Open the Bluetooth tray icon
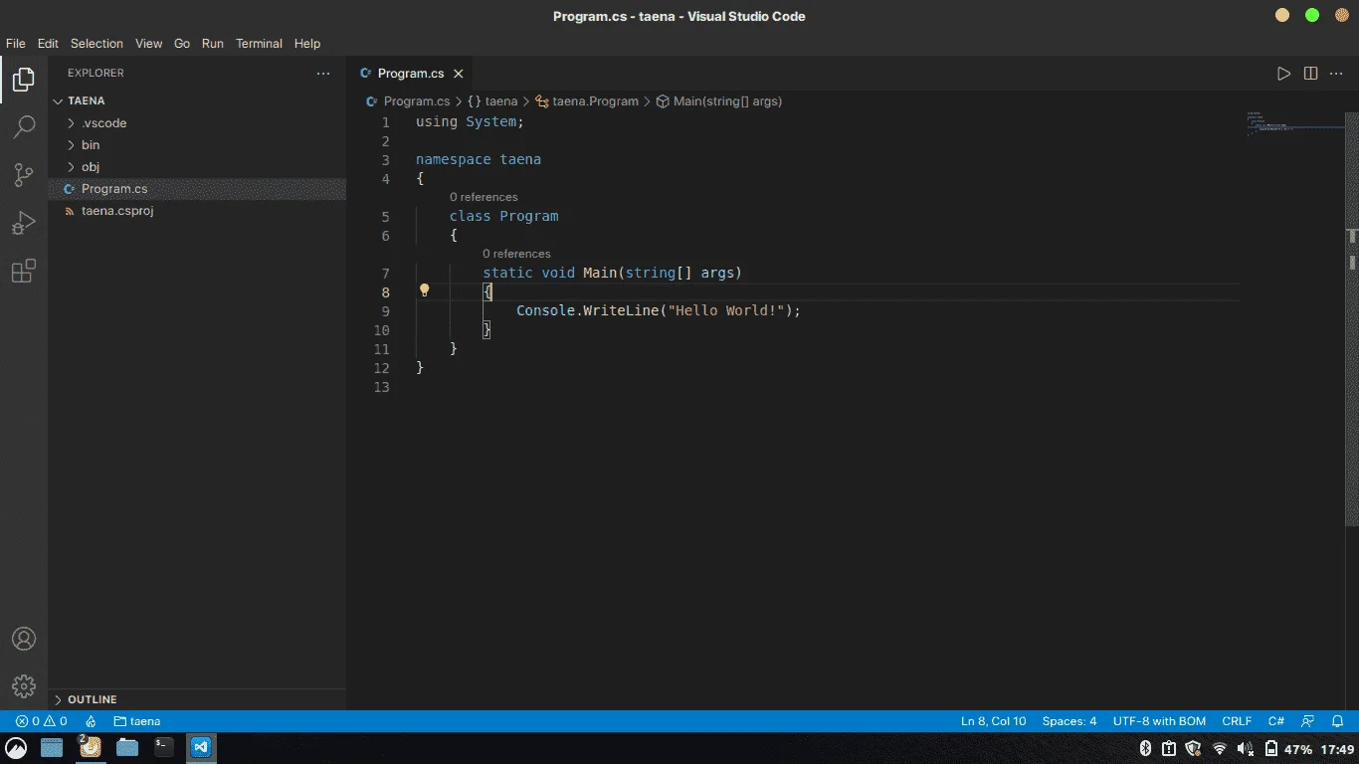The width and height of the screenshot is (1359, 764). click(1145, 749)
